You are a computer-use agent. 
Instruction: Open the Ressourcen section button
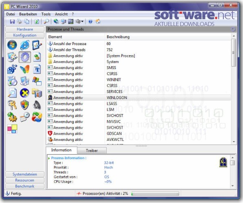[25, 180]
